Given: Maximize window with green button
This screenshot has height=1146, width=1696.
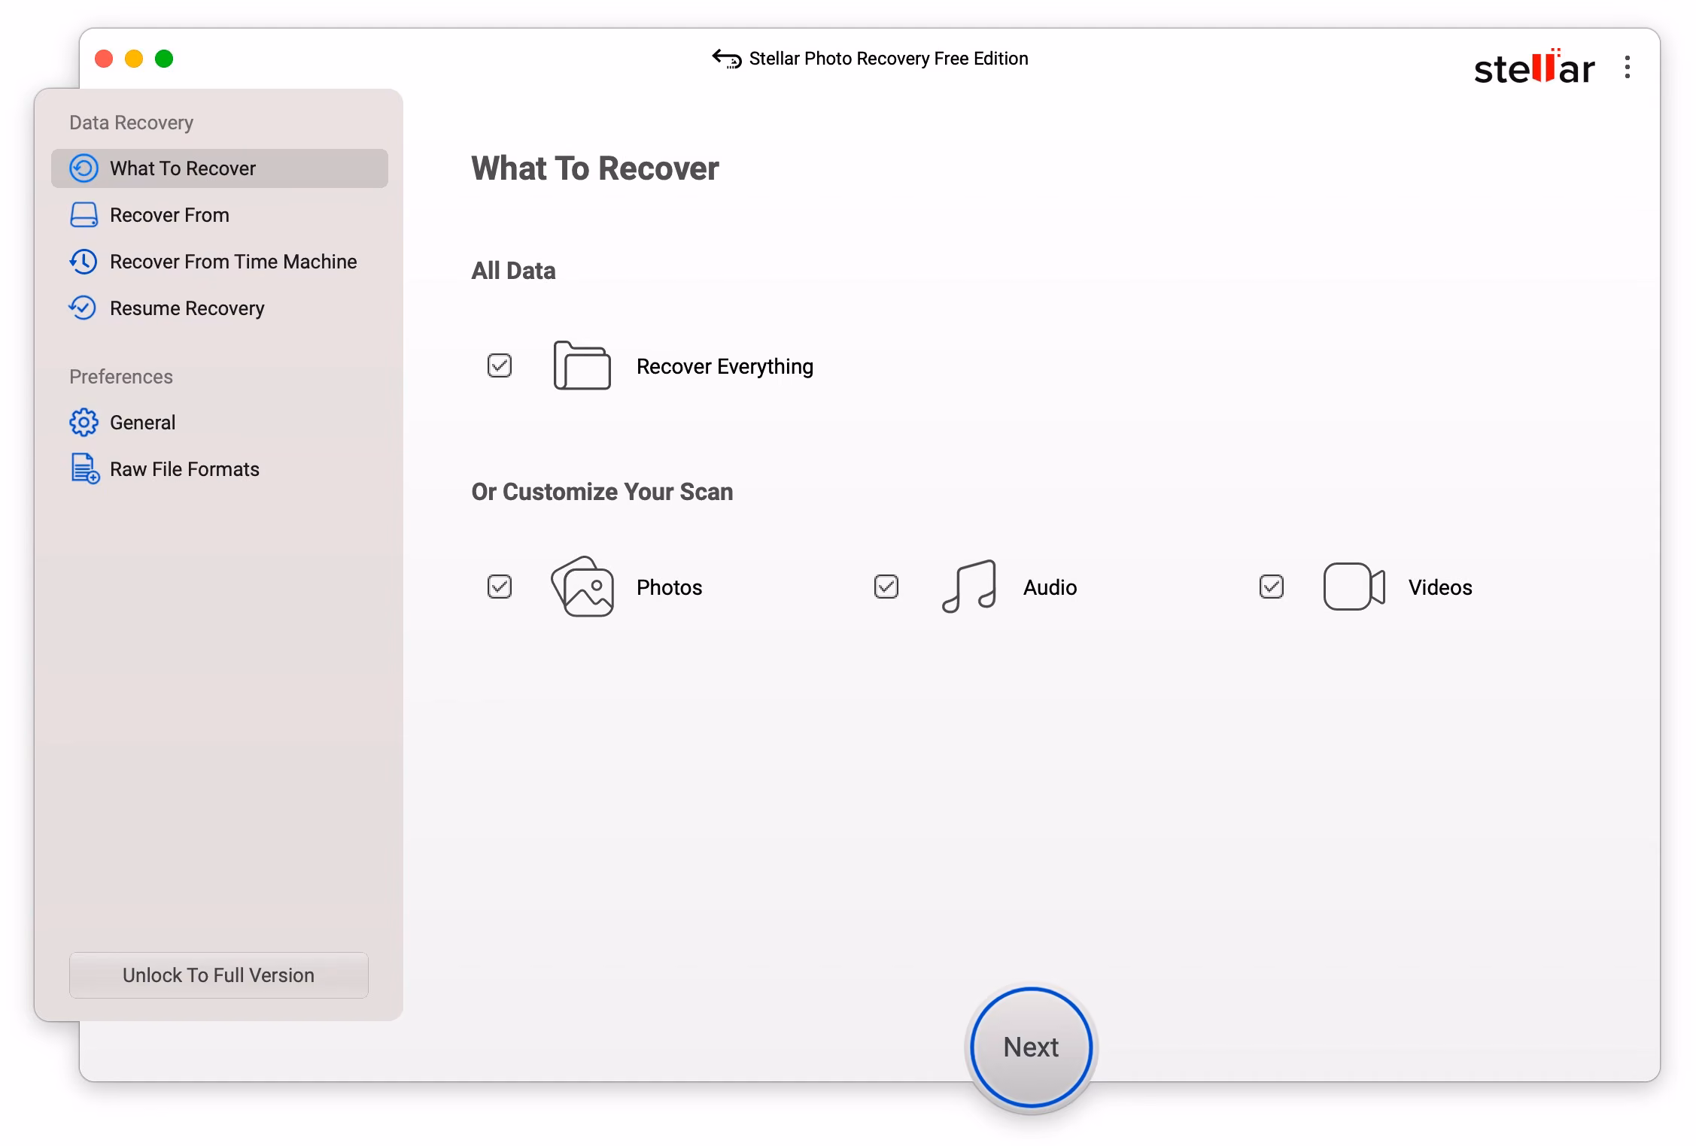Looking at the screenshot, I should click(x=164, y=59).
